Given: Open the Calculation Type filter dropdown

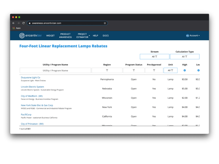Looking at the screenshot, I should tap(185, 57).
